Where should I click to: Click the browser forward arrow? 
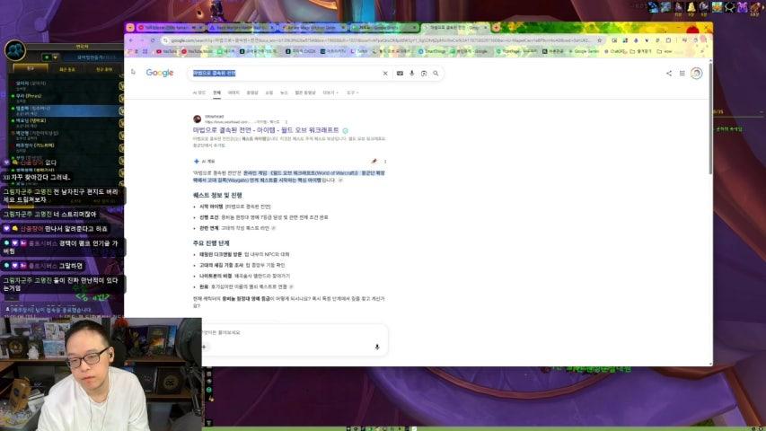(x=142, y=40)
